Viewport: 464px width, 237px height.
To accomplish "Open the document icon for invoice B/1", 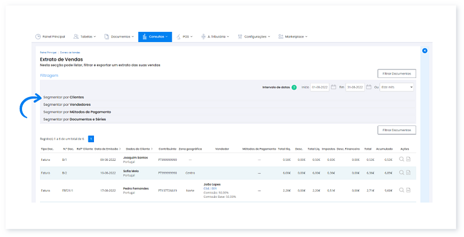I will point(408,159).
